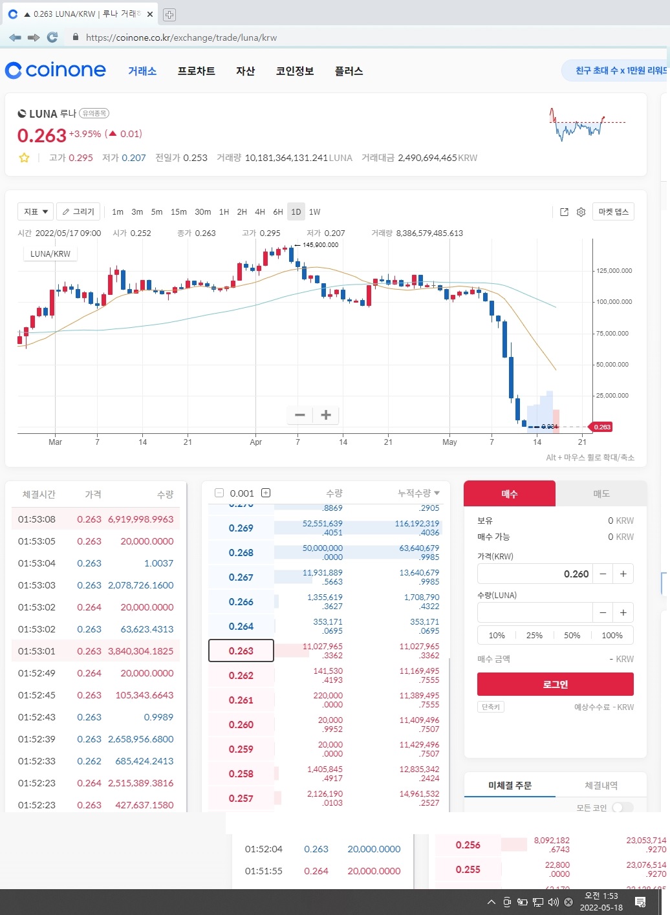
Task: Close the LUNA/KRW browser tab
Action: coord(149,14)
